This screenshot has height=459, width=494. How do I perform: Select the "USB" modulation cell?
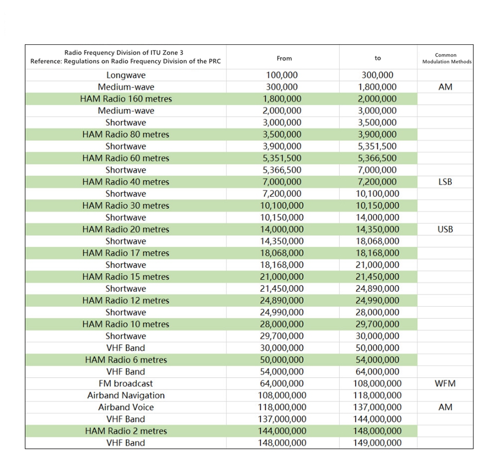(445, 229)
